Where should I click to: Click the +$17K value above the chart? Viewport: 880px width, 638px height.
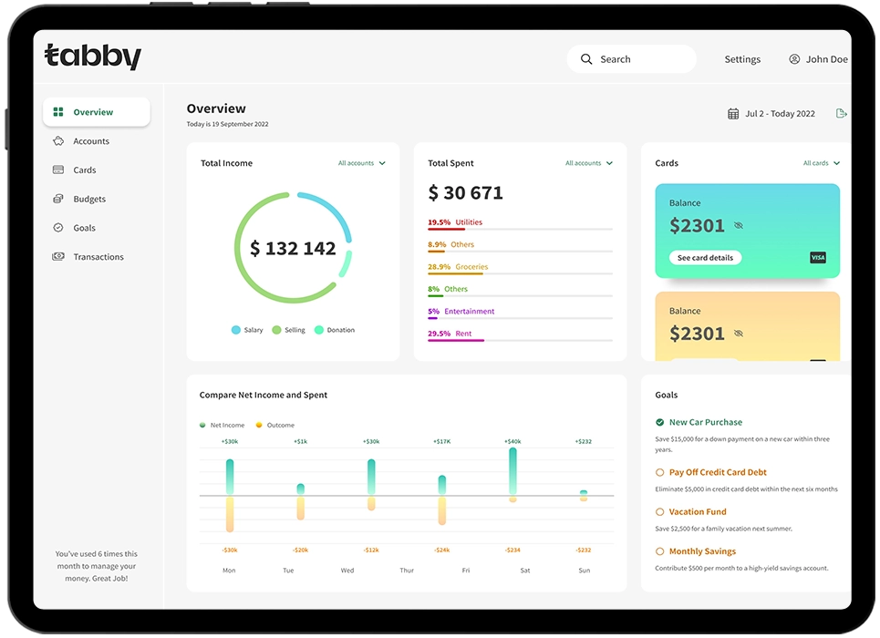(x=441, y=442)
